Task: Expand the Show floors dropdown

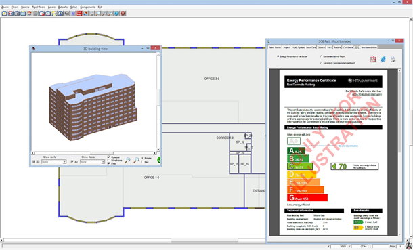Action: tap(103, 162)
